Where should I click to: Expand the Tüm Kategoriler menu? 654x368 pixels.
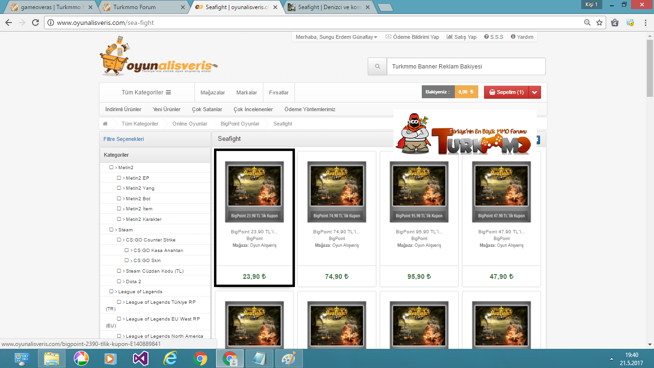click(x=147, y=92)
